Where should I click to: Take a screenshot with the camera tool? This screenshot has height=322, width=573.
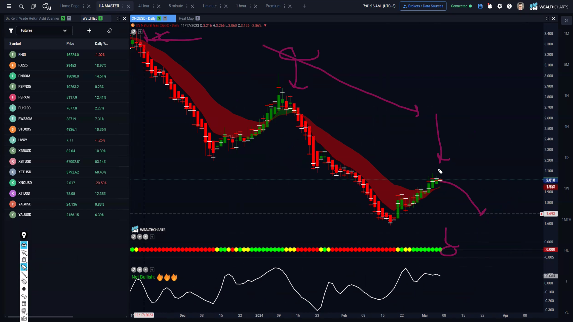(x=24, y=318)
